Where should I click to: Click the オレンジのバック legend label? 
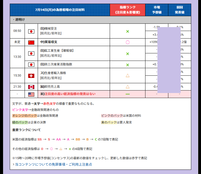tap(25, 116)
